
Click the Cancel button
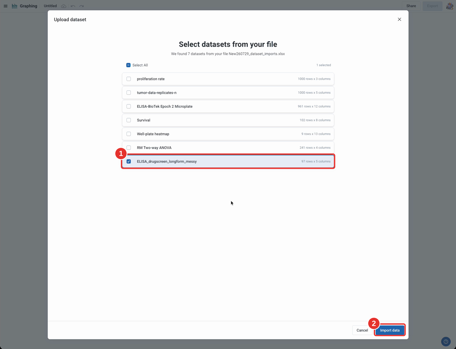[362, 330]
